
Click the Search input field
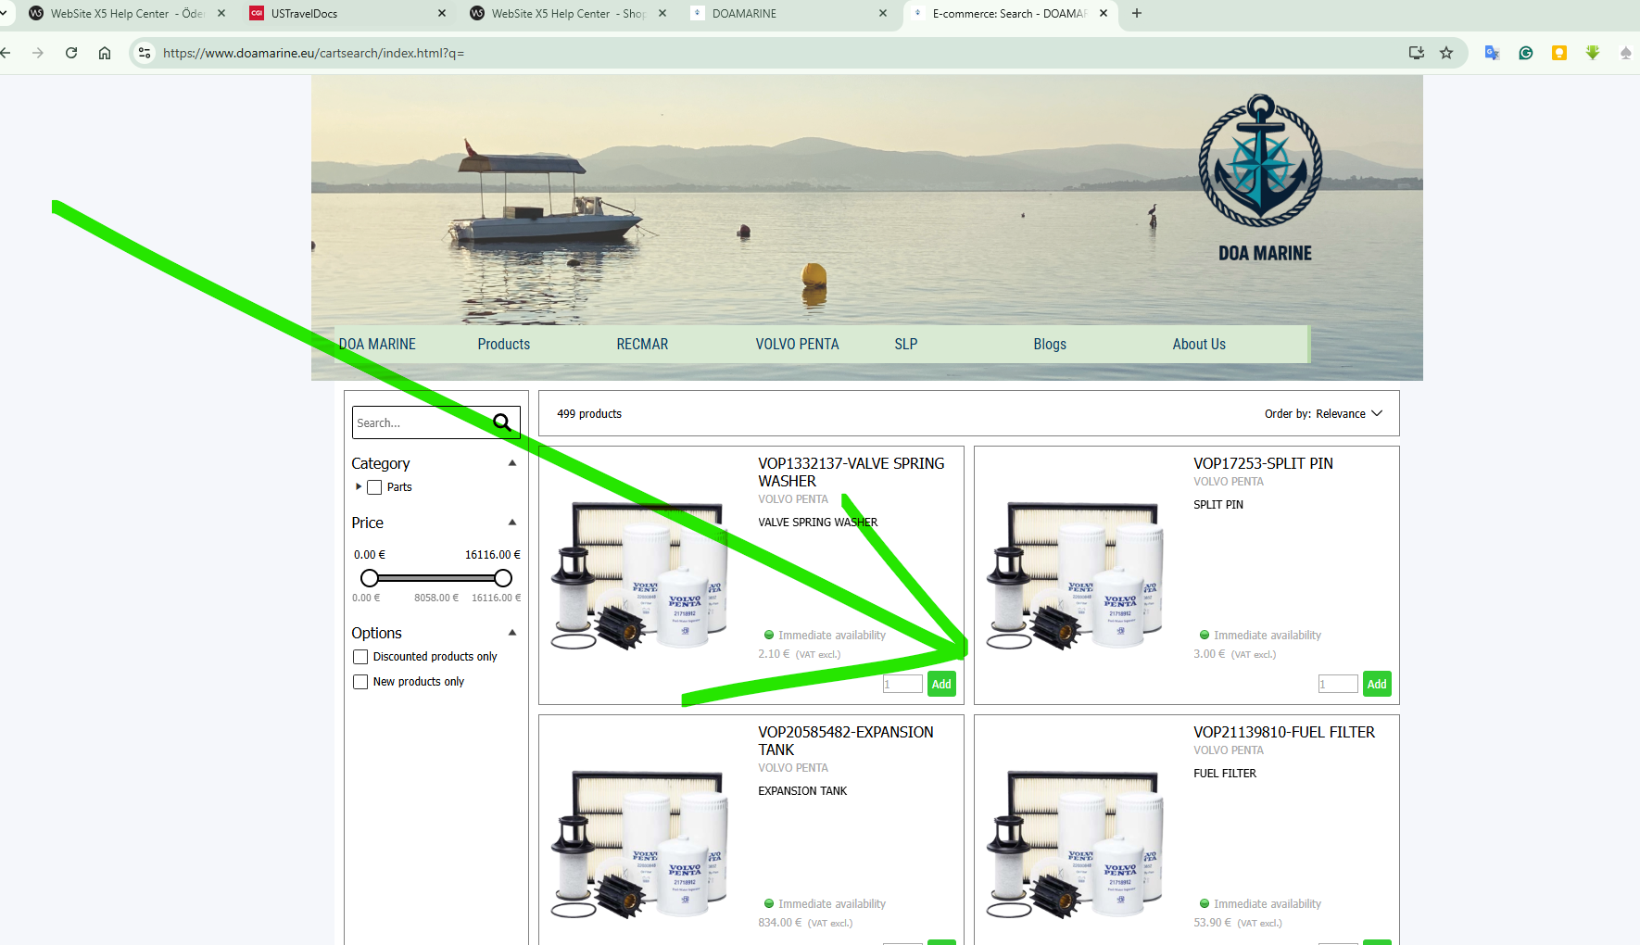(422, 422)
